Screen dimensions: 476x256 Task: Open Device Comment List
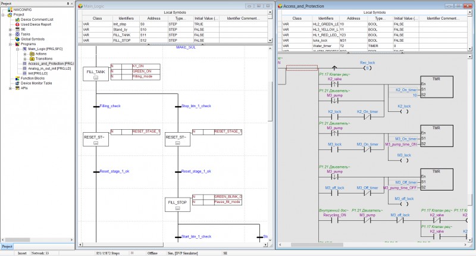[x=38, y=19]
